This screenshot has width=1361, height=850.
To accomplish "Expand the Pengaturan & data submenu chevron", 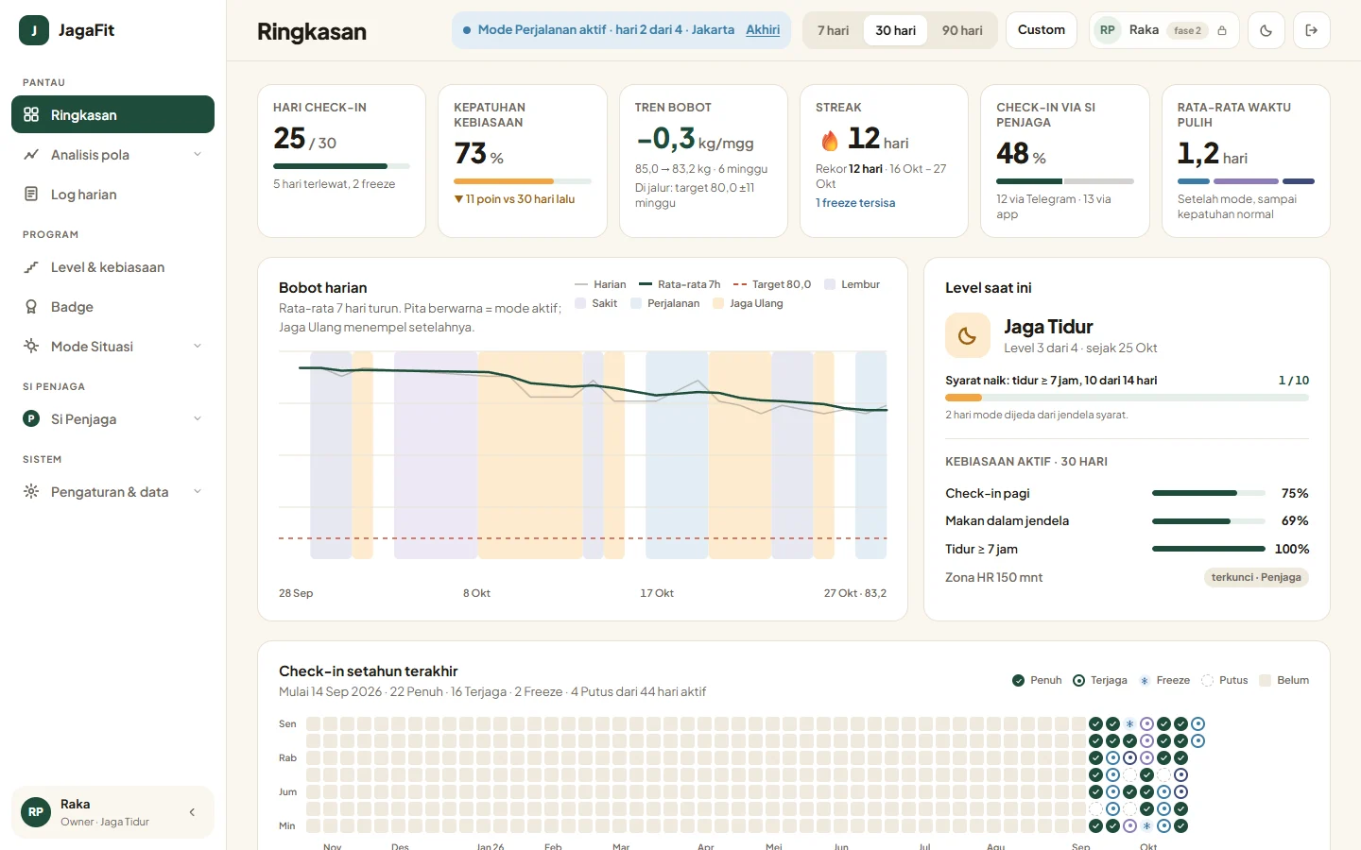I will [x=198, y=491].
